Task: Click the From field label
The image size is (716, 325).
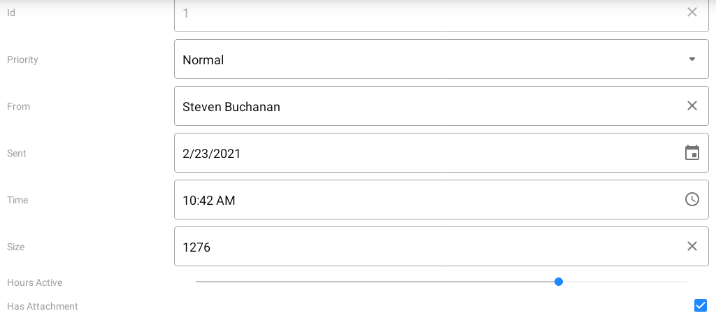Action: coord(18,106)
